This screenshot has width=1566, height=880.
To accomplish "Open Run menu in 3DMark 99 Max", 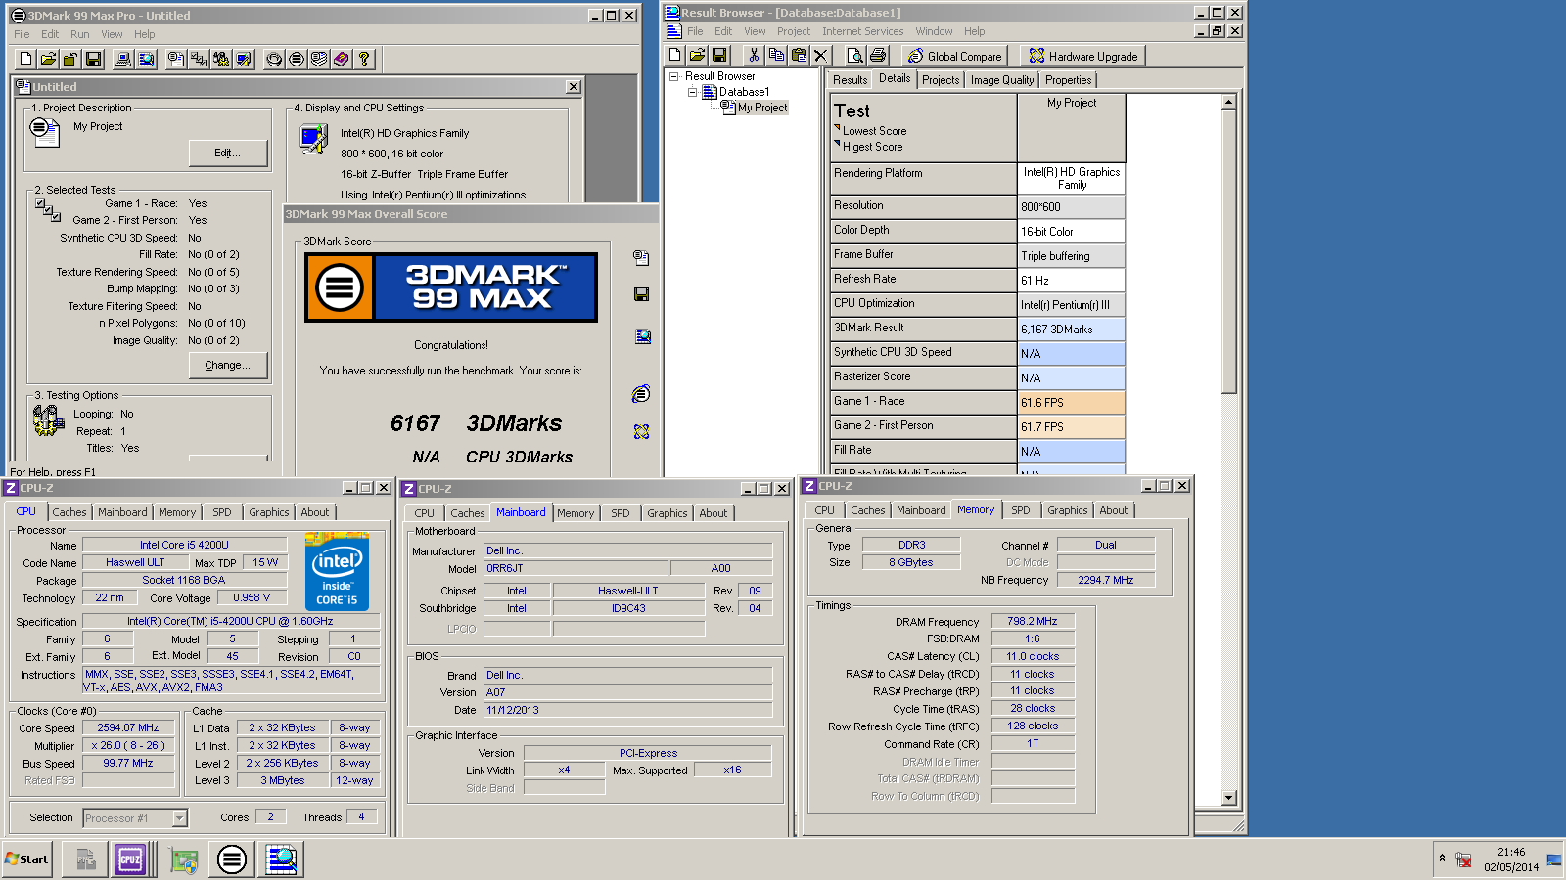I will 80,34.
